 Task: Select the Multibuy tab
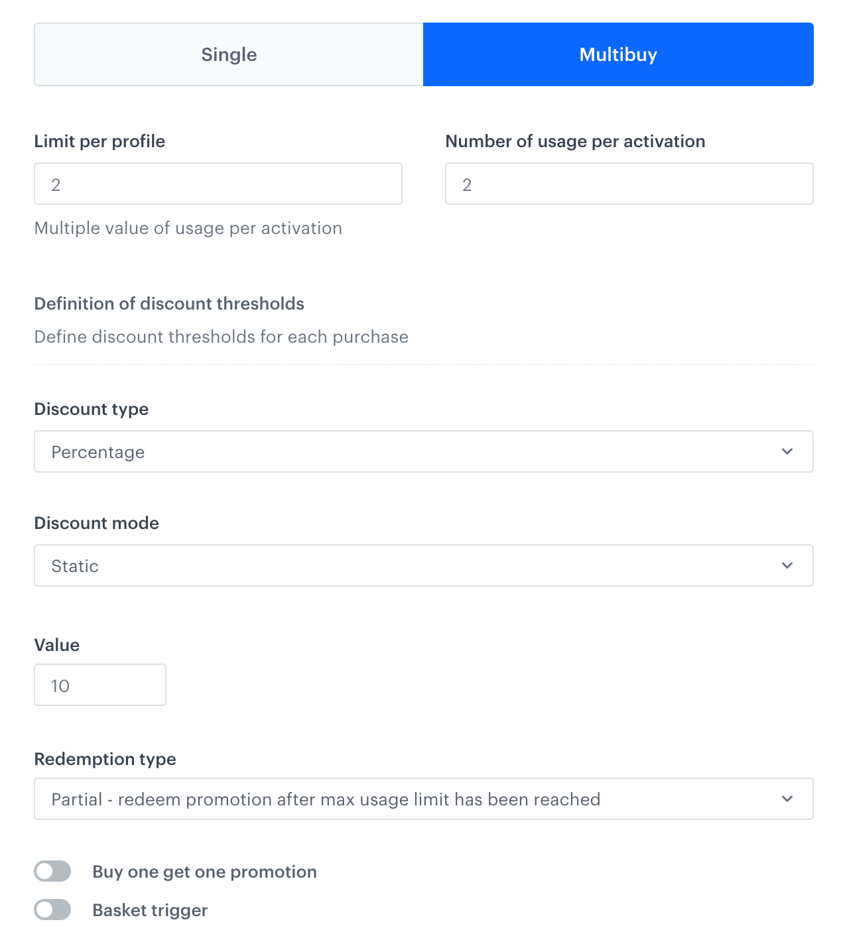617,54
